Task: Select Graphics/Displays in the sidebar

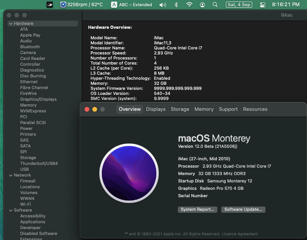Action: click(x=38, y=100)
